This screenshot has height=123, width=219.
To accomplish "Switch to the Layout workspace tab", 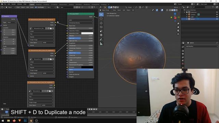I will [32, 4].
